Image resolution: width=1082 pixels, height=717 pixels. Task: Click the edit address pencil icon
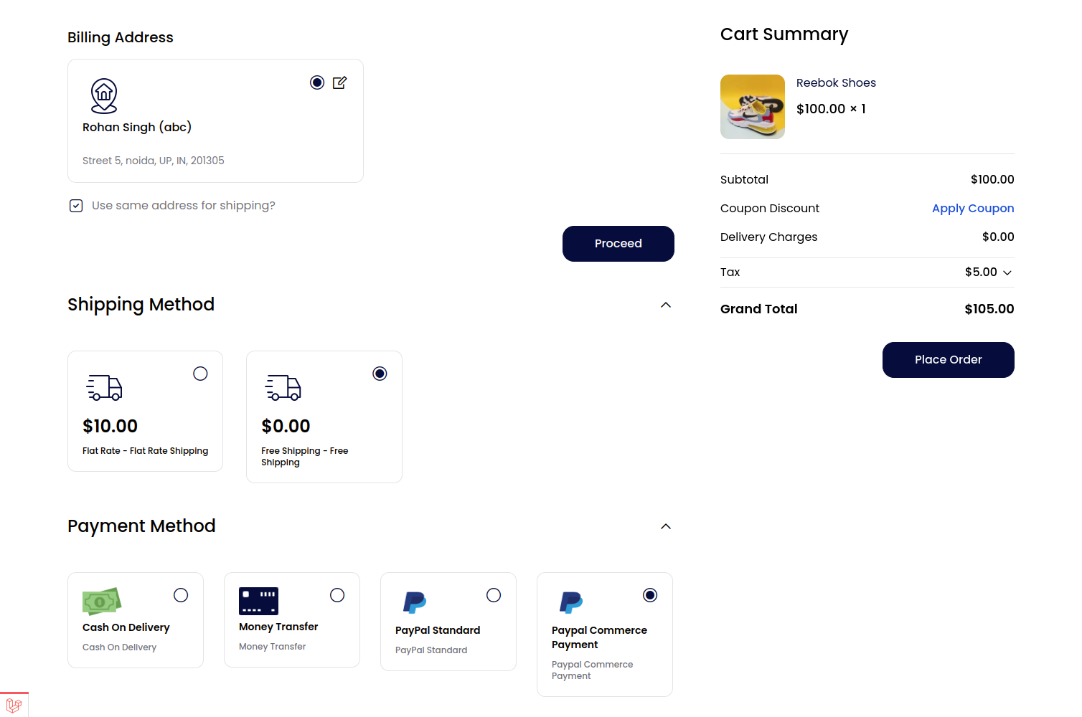pos(339,82)
